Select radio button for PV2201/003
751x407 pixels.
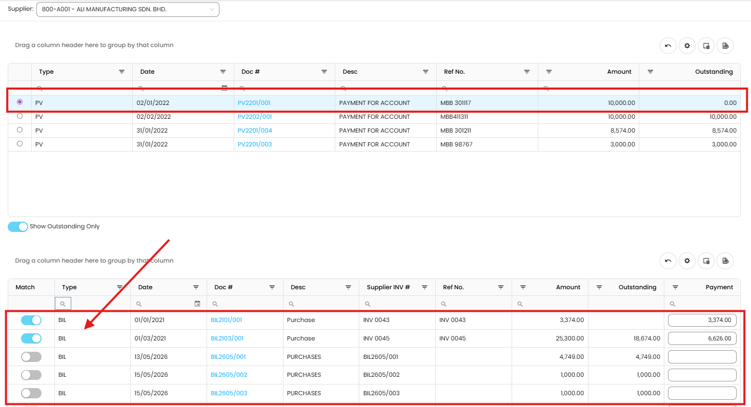[19, 144]
